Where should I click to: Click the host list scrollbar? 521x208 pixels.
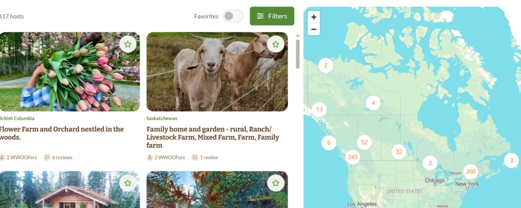click(298, 54)
